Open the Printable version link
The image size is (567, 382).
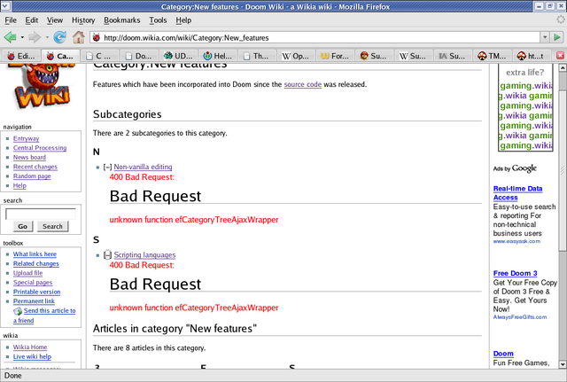[37, 292]
